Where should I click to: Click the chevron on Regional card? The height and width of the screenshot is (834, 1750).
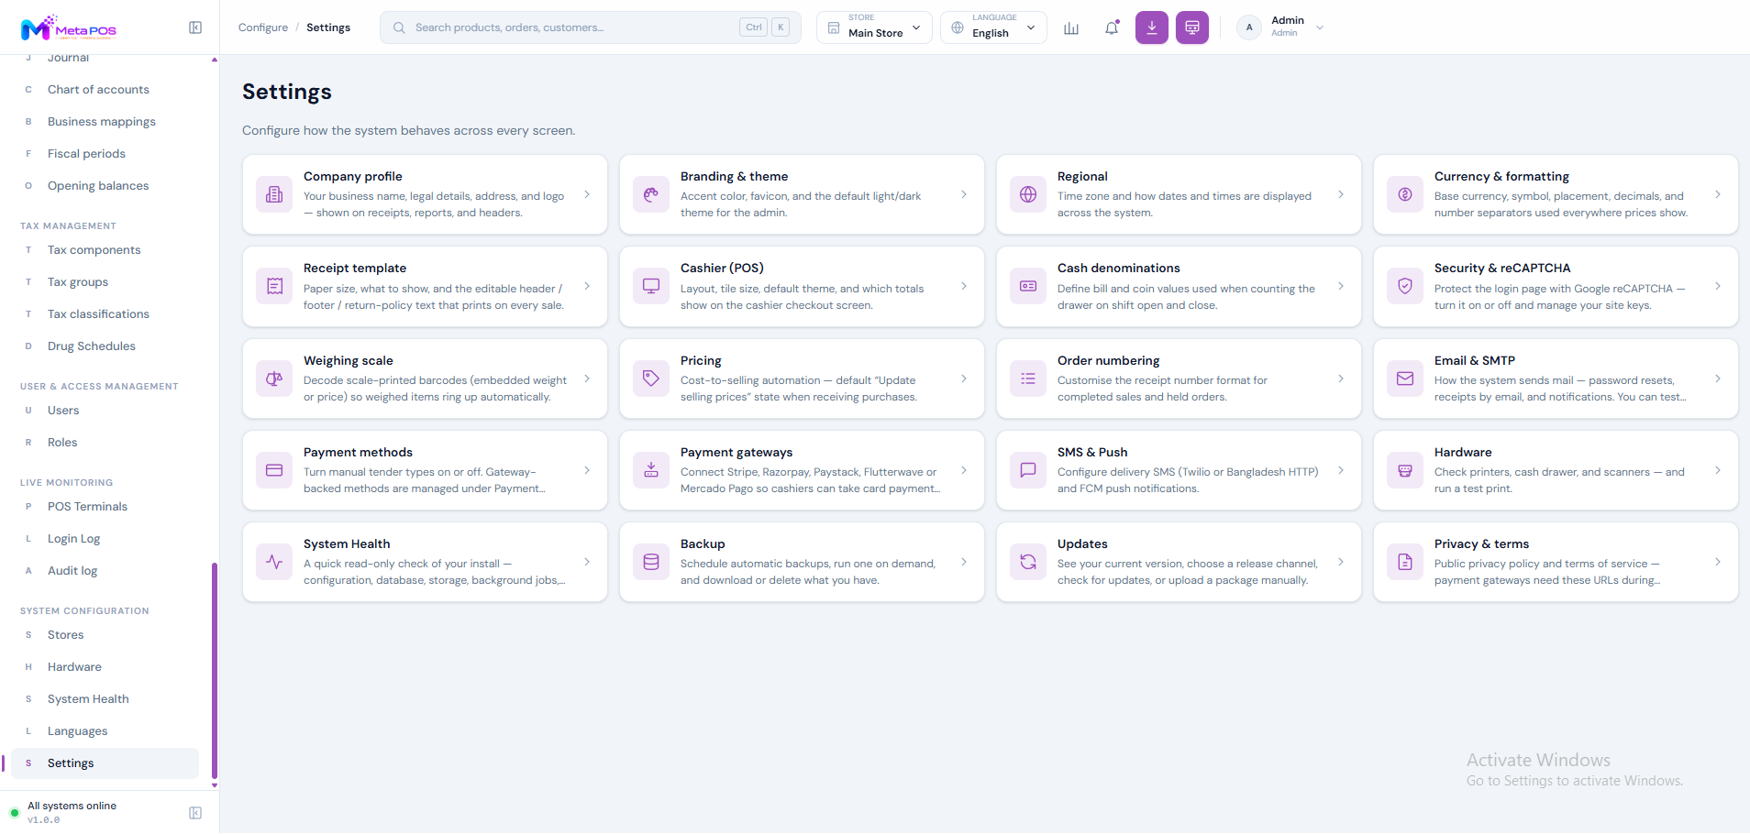point(1341,194)
